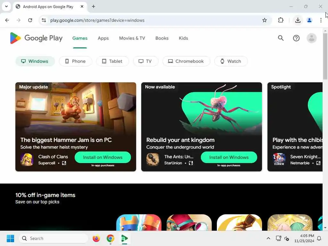Open the Movies & TV tab
328x246 pixels.
132,38
